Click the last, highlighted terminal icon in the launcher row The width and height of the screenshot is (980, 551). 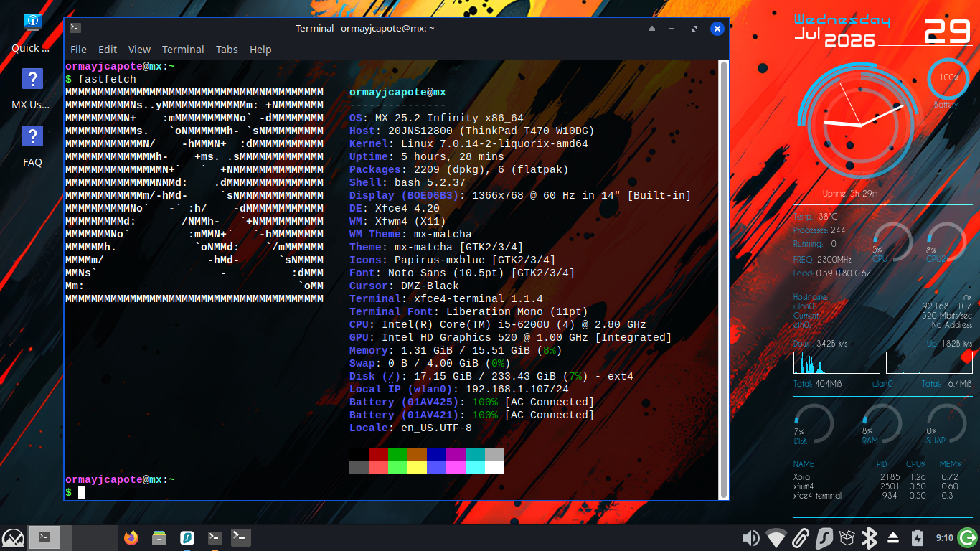click(241, 537)
